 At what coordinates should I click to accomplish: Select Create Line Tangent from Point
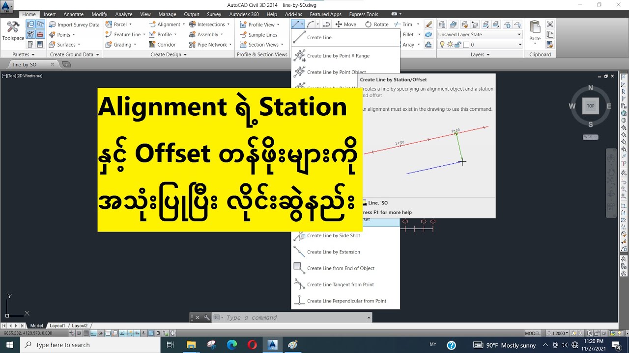[x=345, y=284]
